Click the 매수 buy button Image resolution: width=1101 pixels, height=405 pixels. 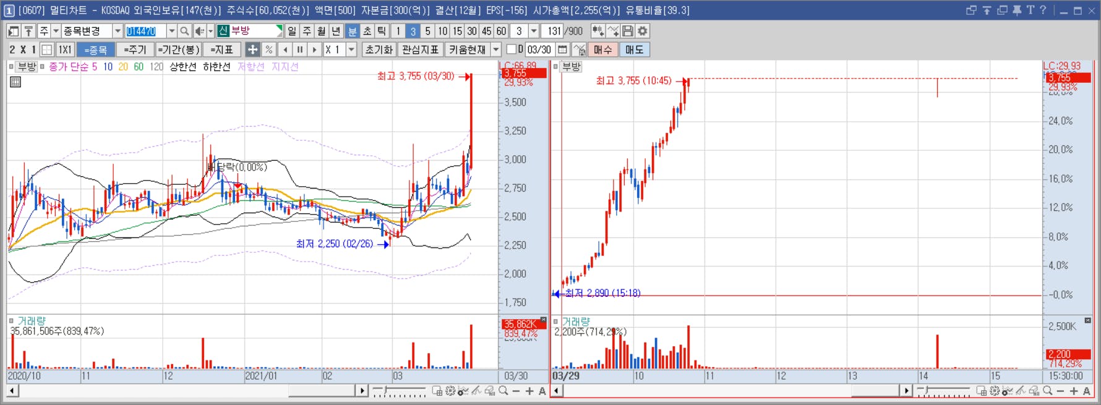[x=602, y=49]
